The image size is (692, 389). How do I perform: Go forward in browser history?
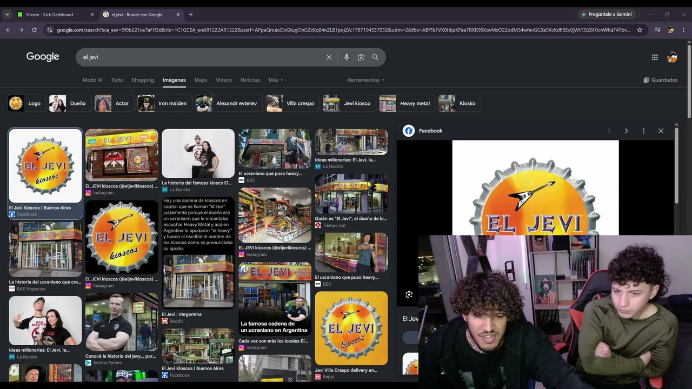21,30
